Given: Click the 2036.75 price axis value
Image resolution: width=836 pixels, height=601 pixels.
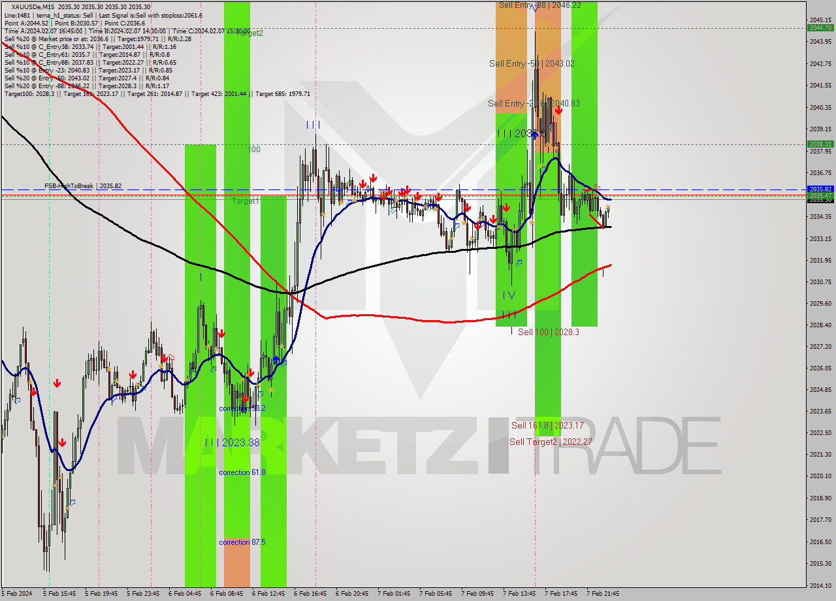Looking at the screenshot, I should (x=820, y=173).
